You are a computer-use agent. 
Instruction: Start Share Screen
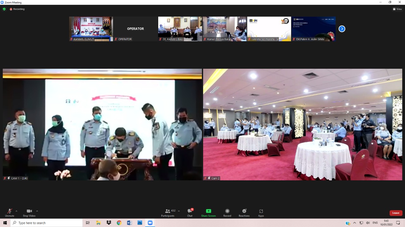[x=208, y=212]
